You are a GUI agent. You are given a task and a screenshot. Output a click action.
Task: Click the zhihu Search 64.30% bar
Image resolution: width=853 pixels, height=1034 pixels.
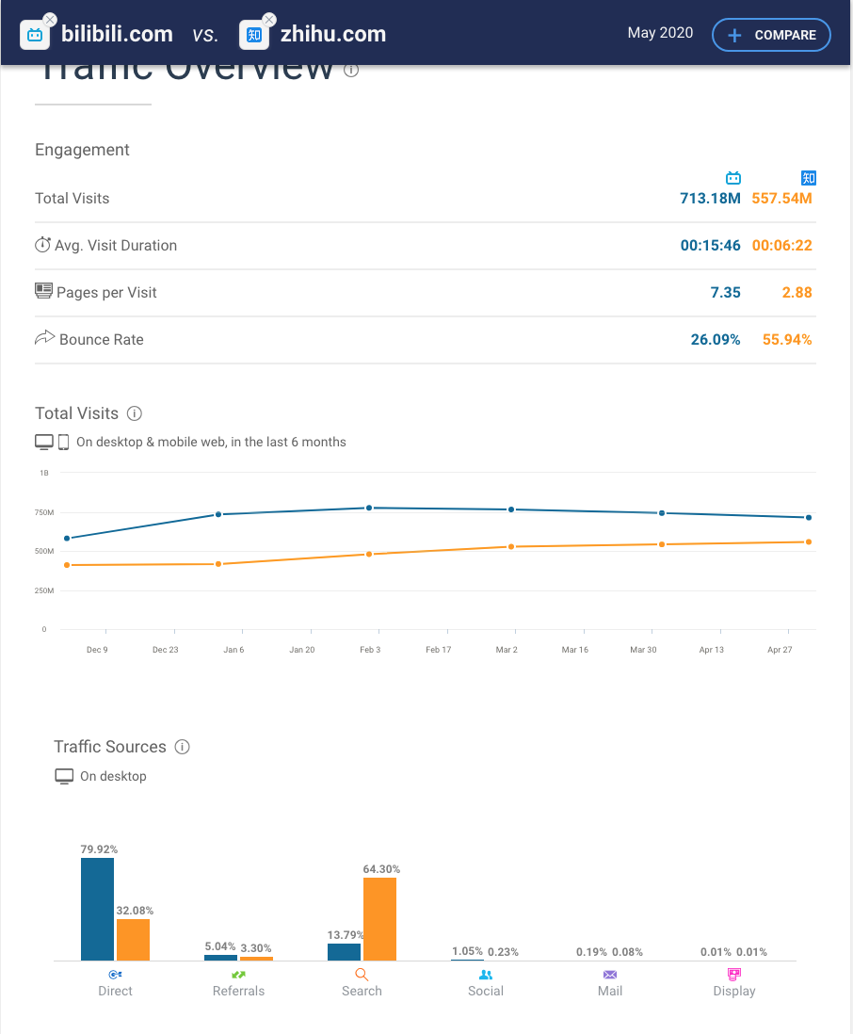coord(379,918)
